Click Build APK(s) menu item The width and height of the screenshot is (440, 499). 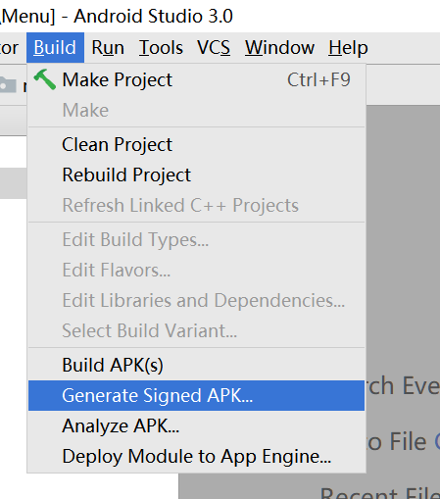196,365
